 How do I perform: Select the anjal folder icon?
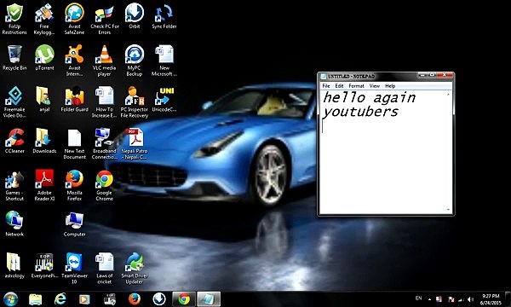pyautogui.click(x=44, y=100)
